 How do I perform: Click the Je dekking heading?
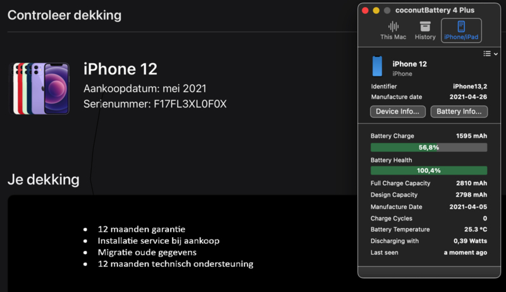coord(44,179)
